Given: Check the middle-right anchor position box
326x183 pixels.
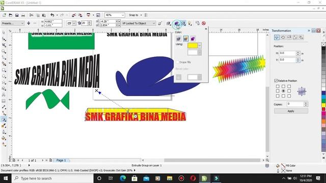Looking at the screenshot, I should click(x=289, y=91).
